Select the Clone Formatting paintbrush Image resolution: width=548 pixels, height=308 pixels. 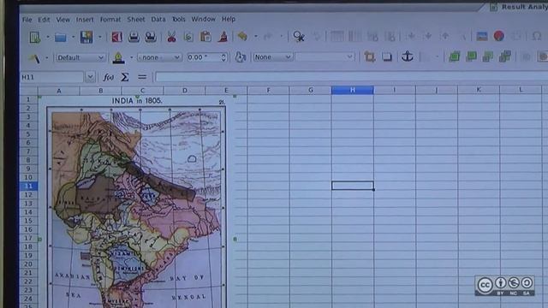[x=223, y=37]
